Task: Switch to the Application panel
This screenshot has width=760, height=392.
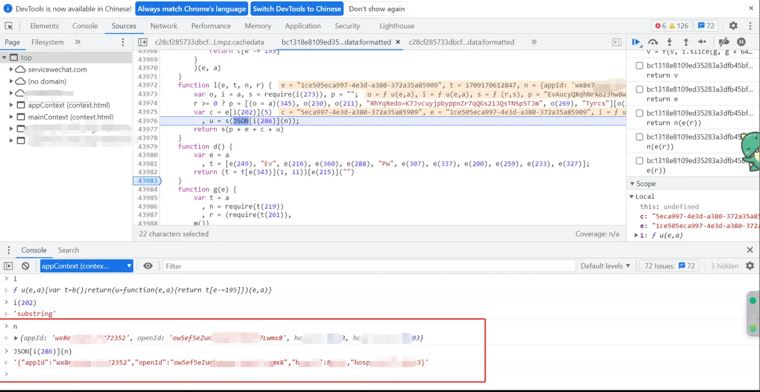Action: point(303,26)
